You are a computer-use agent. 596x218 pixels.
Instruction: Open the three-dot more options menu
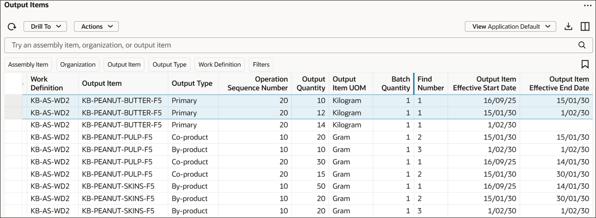pos(587,5)
